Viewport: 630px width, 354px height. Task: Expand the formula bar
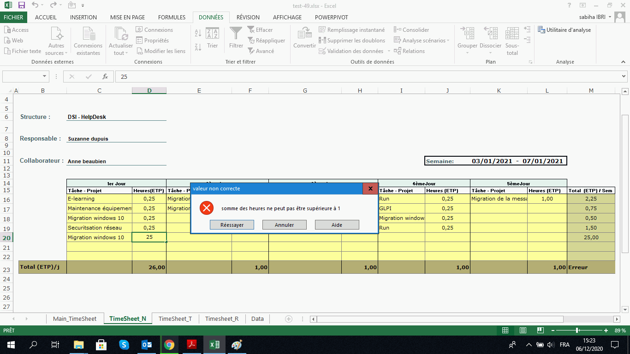tap(624, 77)
